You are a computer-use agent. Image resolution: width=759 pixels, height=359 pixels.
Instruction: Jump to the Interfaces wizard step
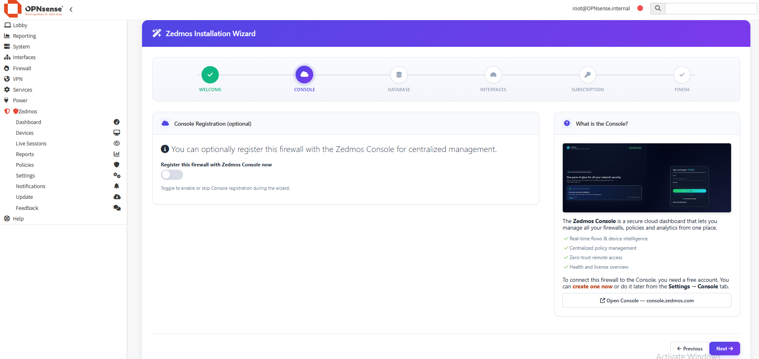493,75
